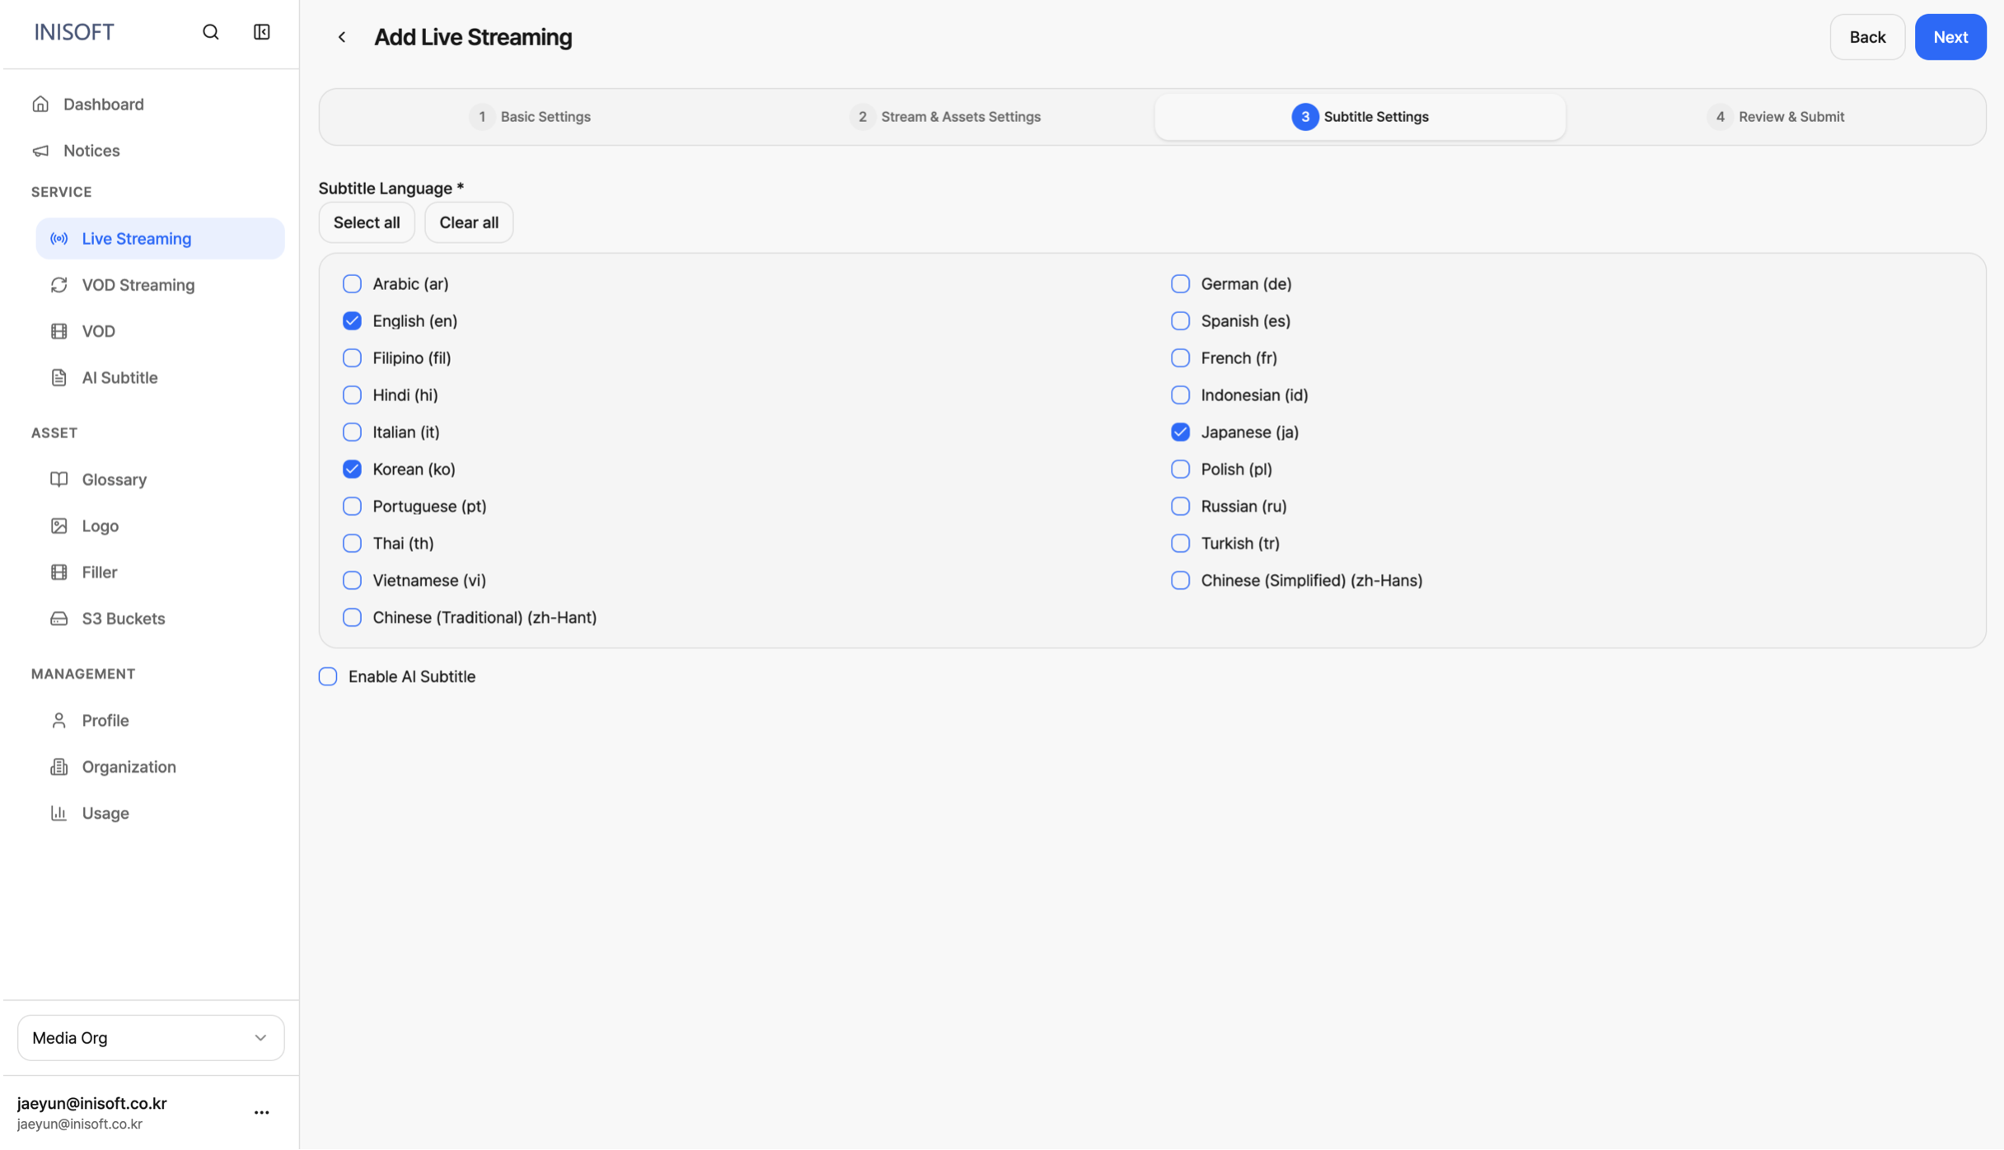
Task: Open the search icon in sidebar header
Action: (x=211, y=32)
